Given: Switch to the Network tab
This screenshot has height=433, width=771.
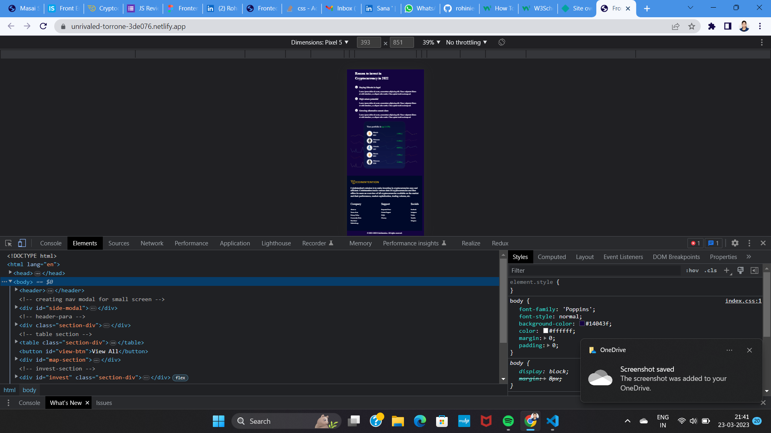Looking at the screenshot, I should [x=152, y=243].
